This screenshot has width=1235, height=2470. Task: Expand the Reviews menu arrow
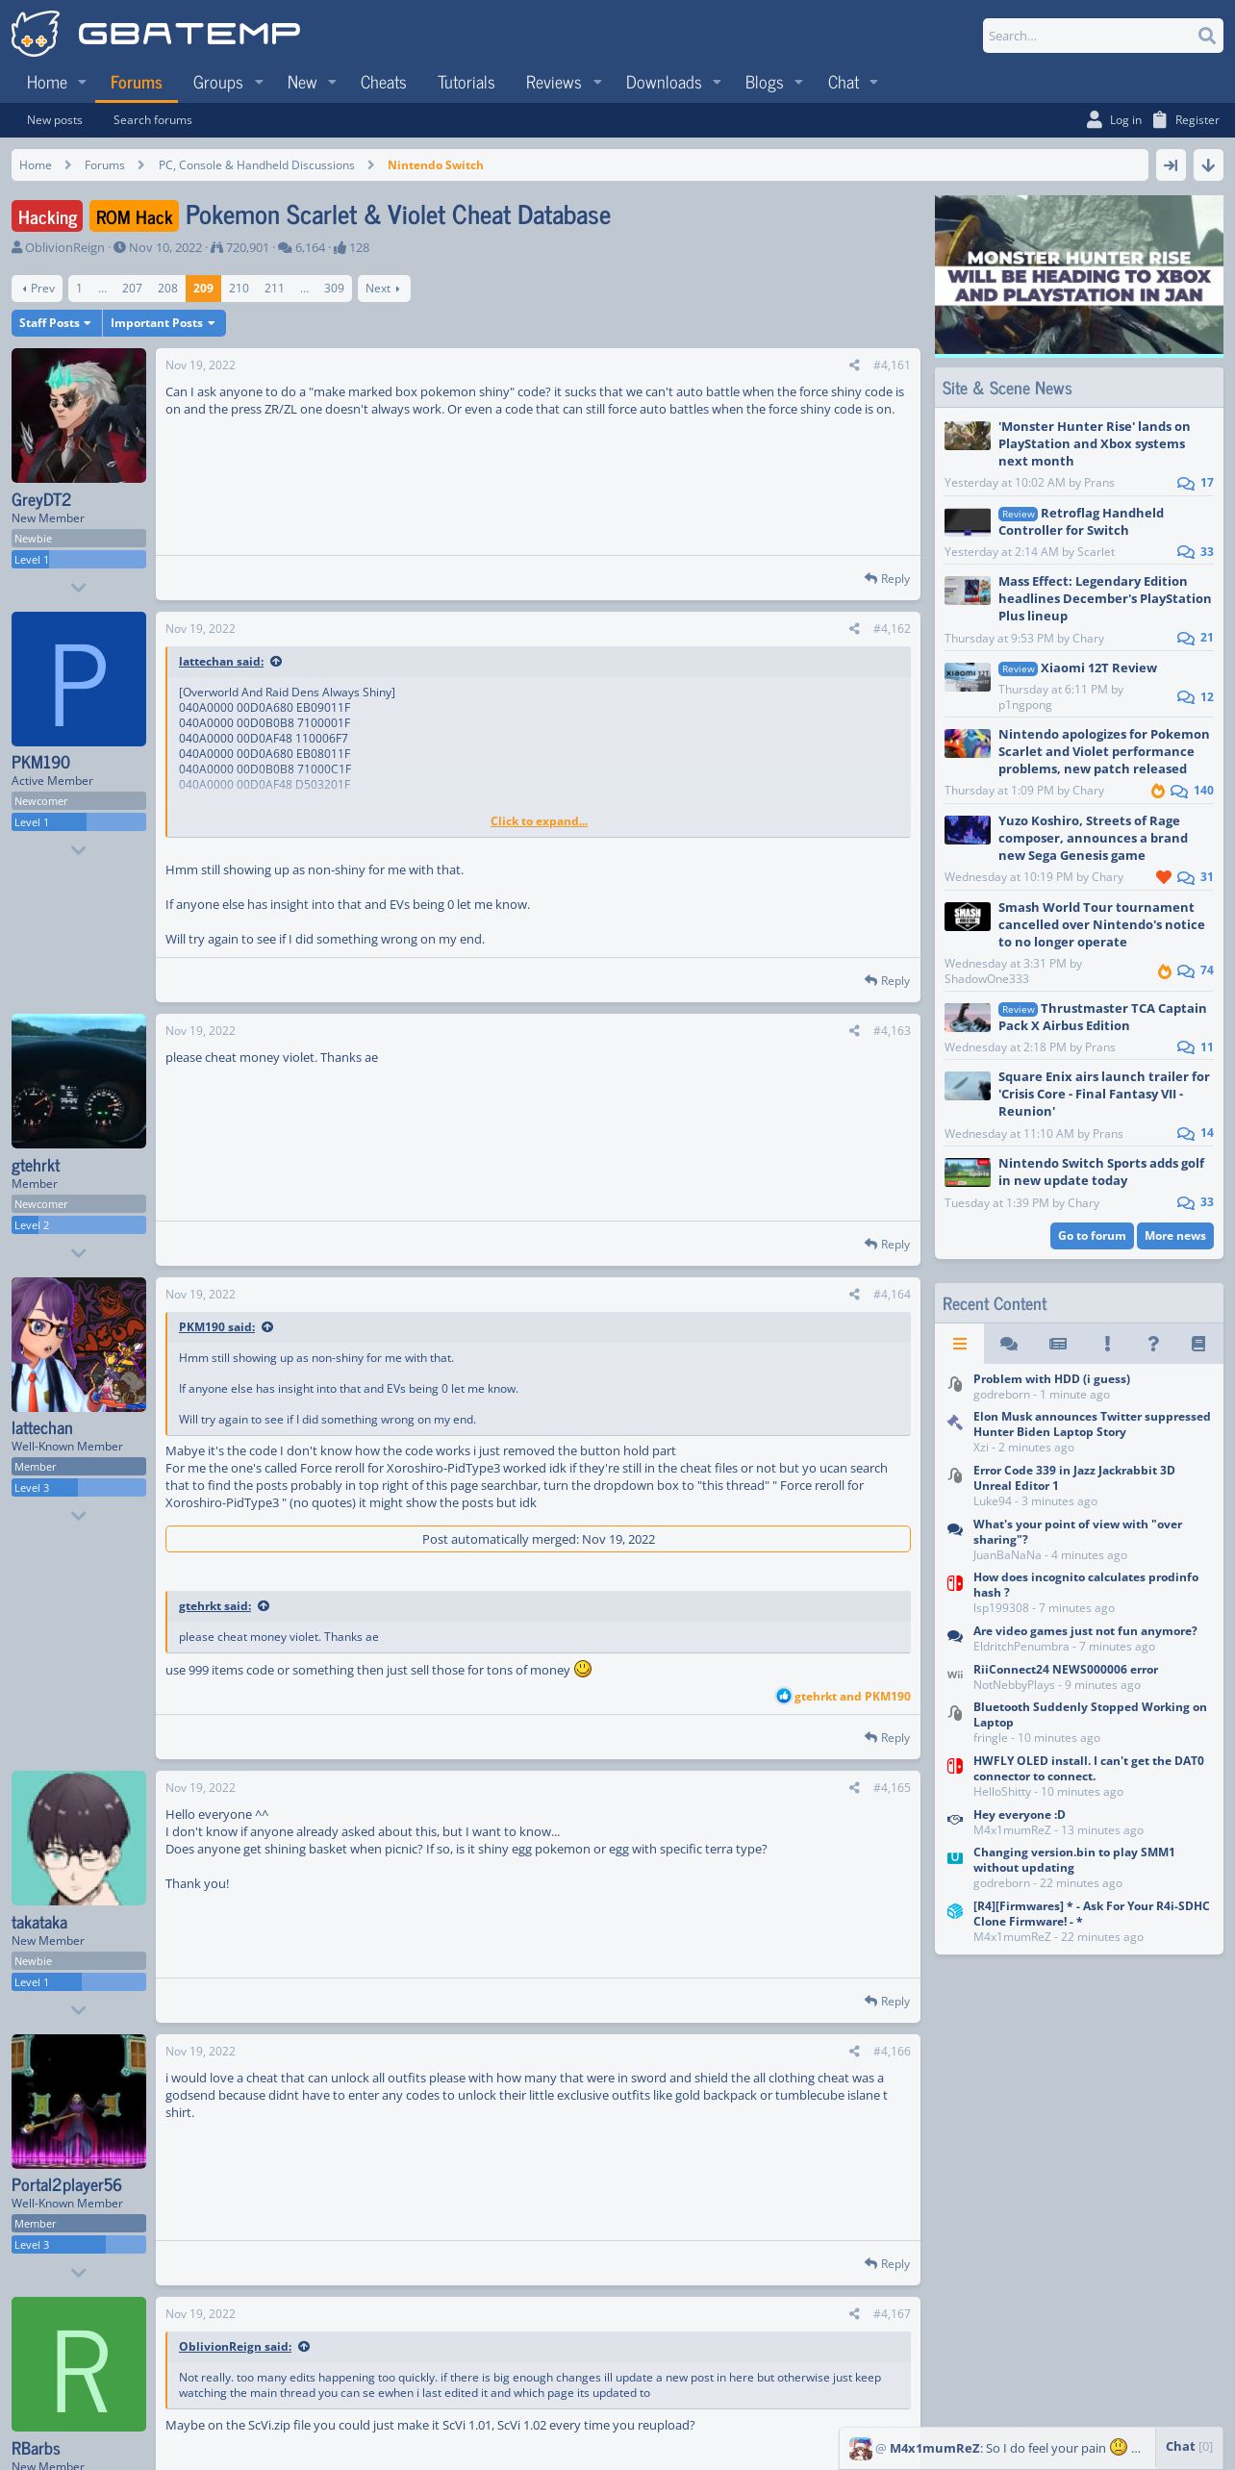[x=597, y=83]
